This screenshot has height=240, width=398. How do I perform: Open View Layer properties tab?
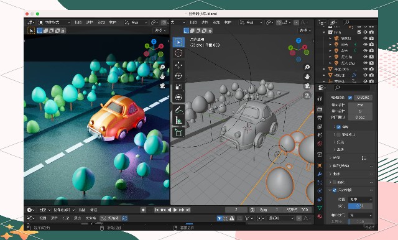click(x=320, y=126)
